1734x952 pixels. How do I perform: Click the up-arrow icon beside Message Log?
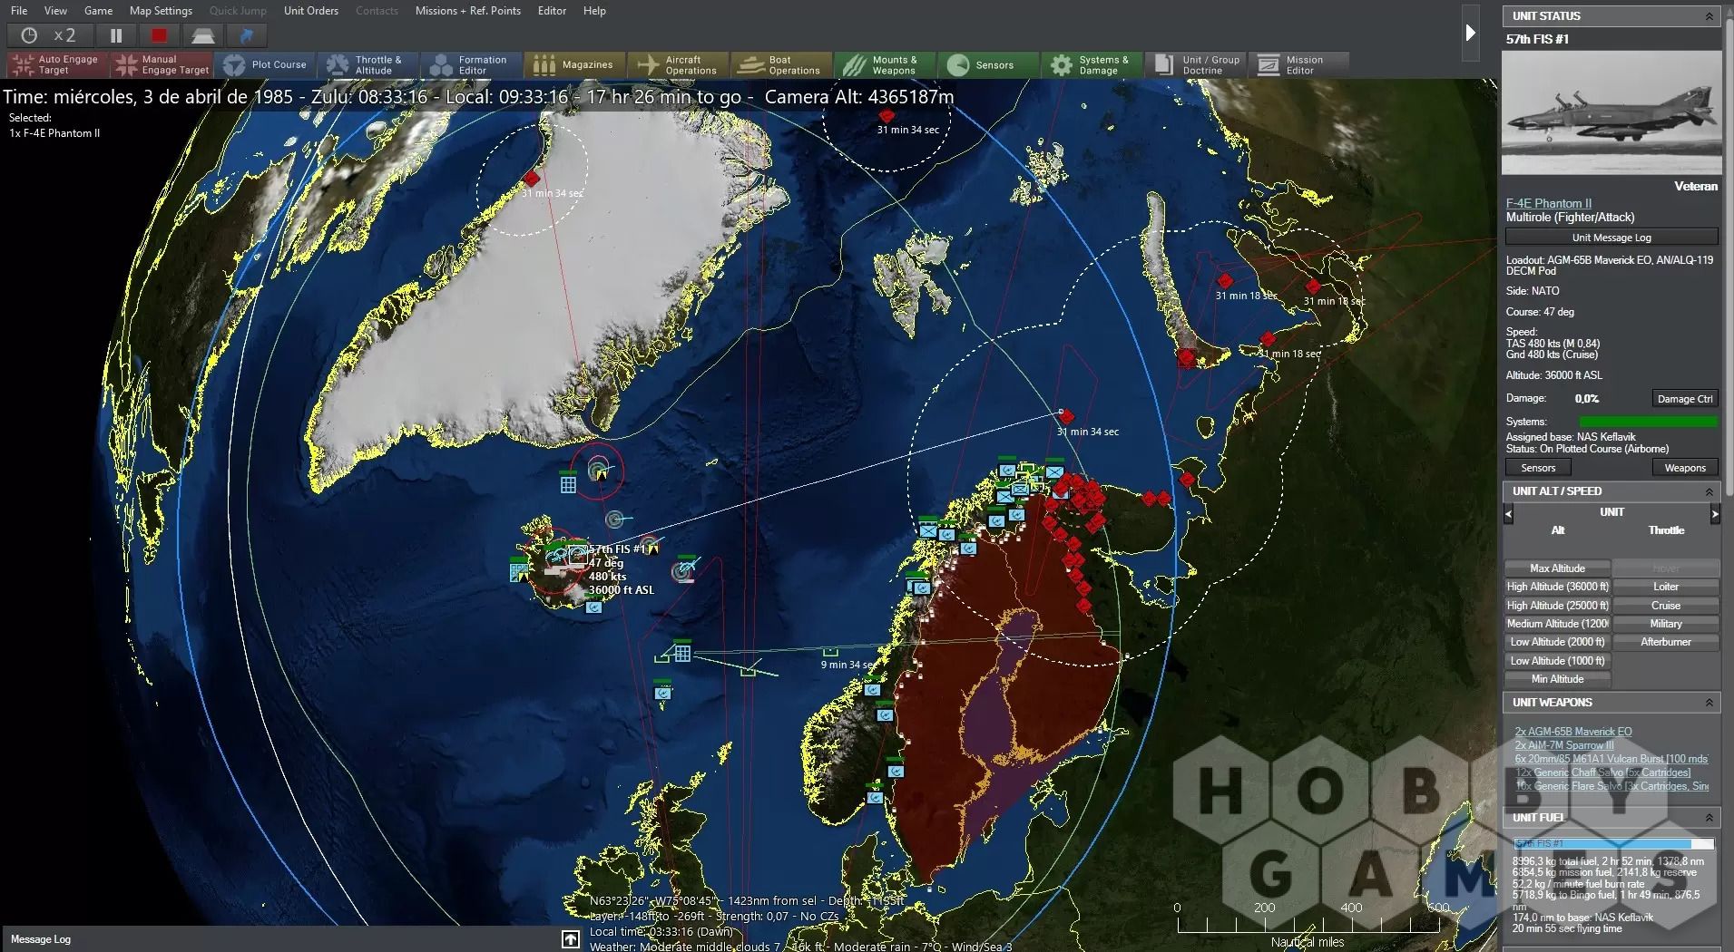(570, 939)
